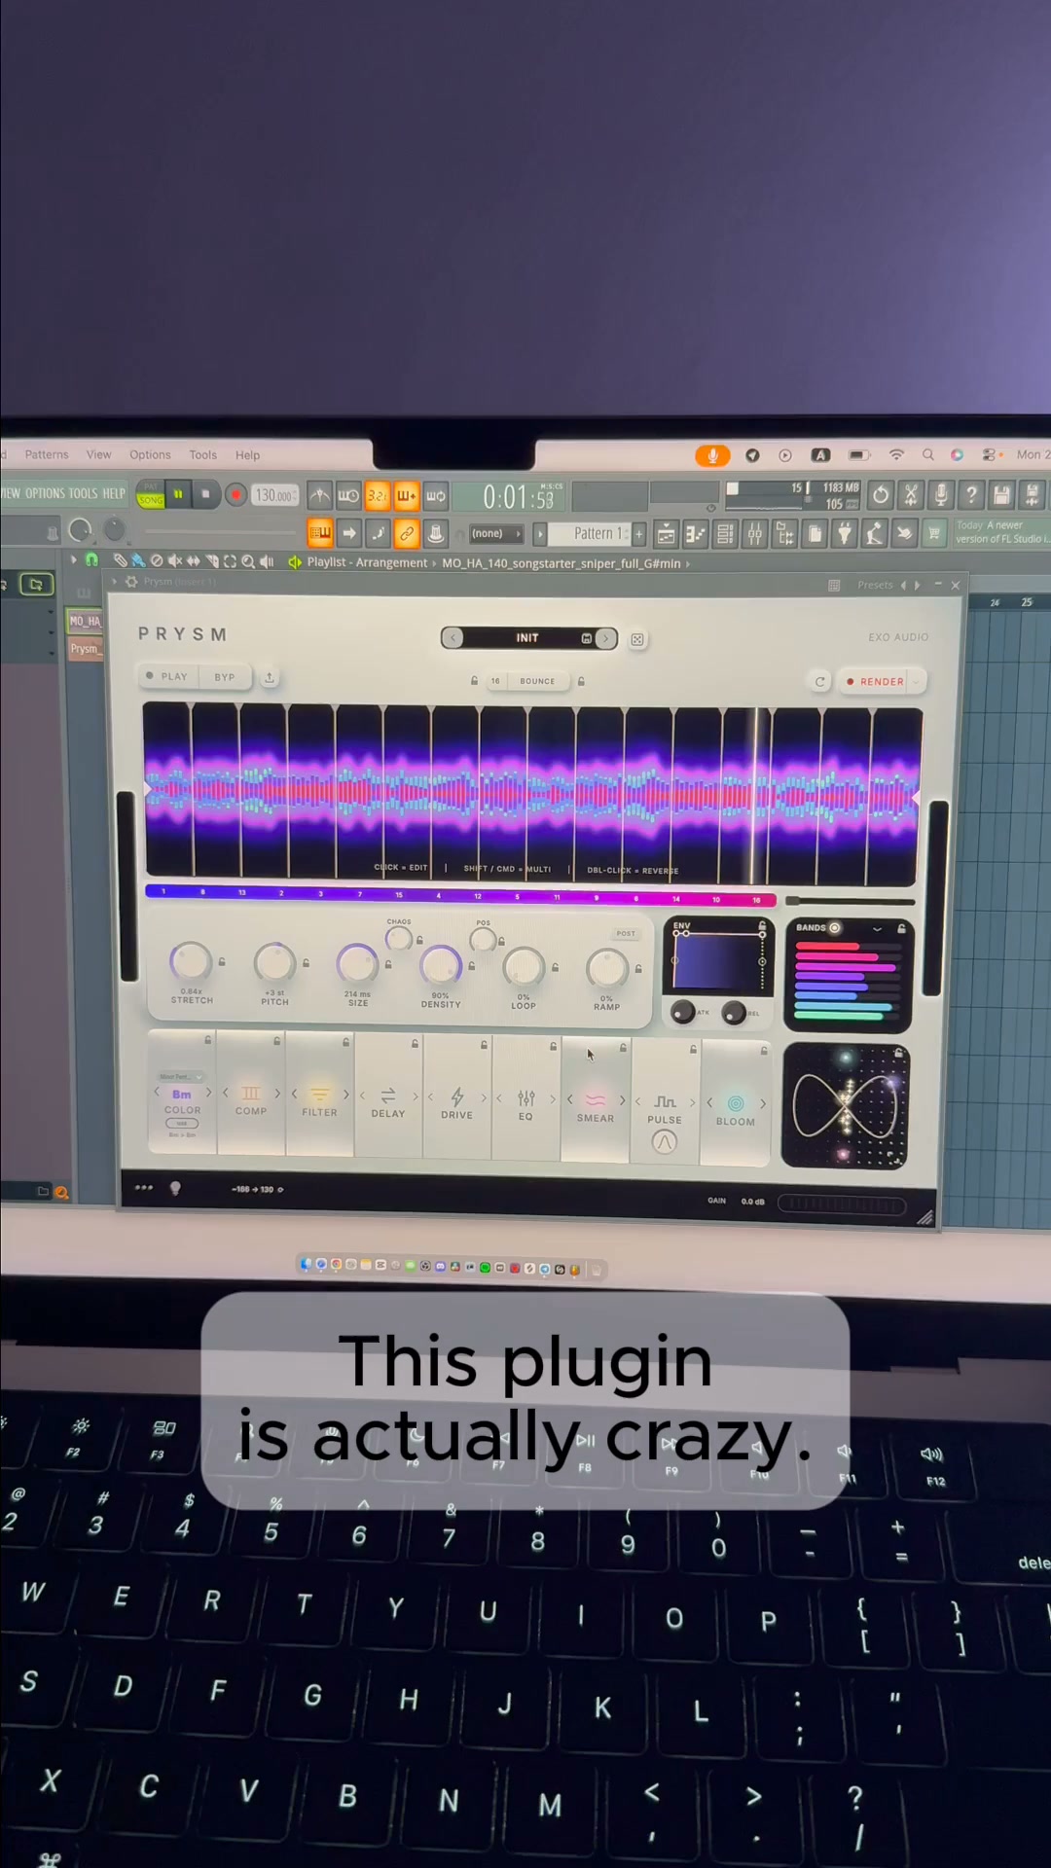The width and height of the screenshot is (1051, 1868).
Task: Open the FL Studio mixer icon
Action: coord(755,533)
